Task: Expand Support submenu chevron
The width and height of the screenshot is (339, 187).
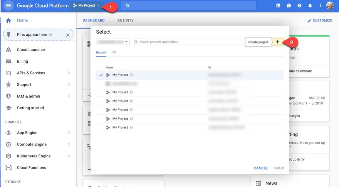Action: 69,84
